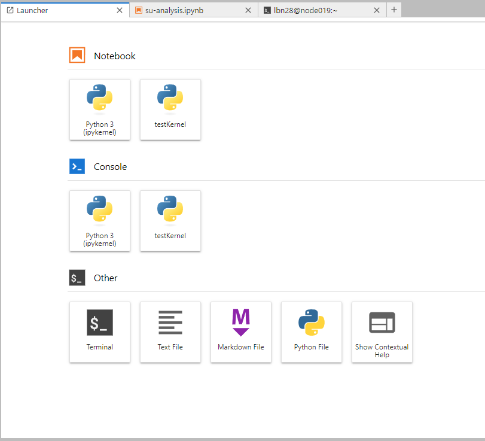
Task: Create a new Markdown File
Action: coord(241,332)
